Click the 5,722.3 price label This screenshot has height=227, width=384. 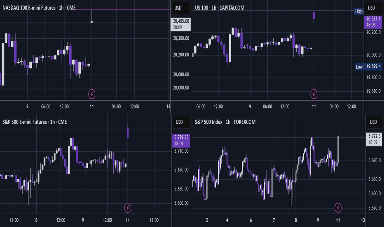374,139
